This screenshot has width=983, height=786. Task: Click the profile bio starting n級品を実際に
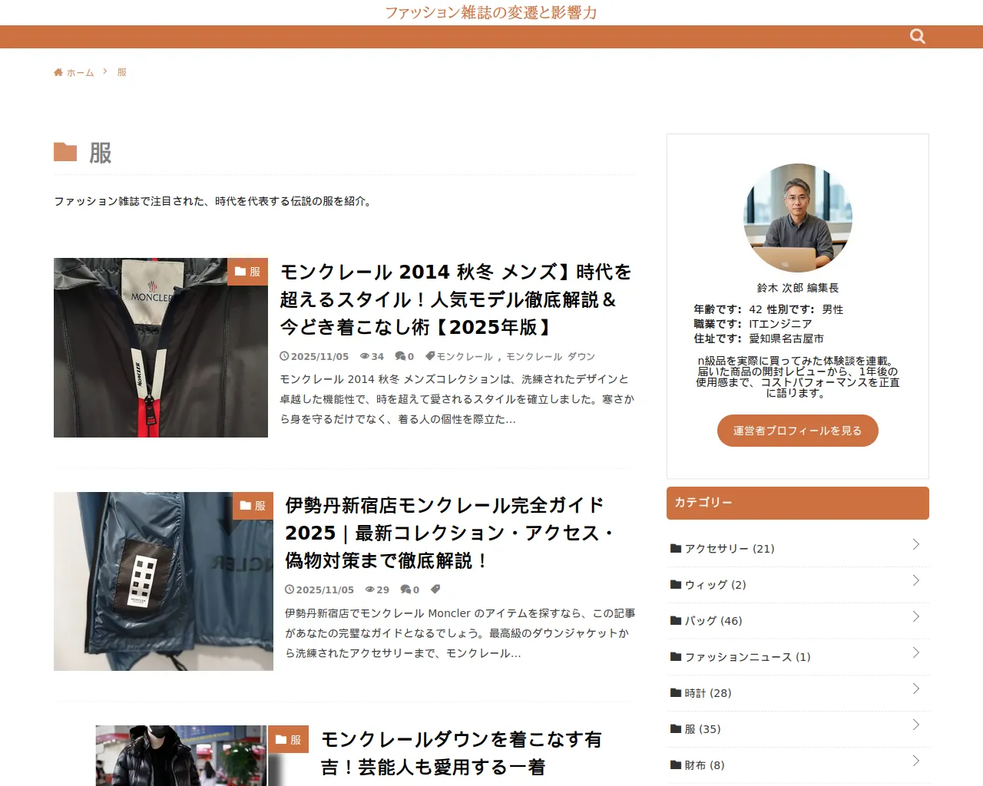point(798,377)
